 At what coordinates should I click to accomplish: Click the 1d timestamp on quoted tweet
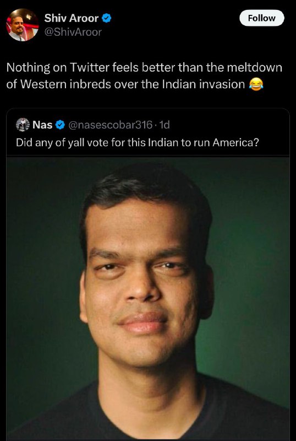pos(165,125)
